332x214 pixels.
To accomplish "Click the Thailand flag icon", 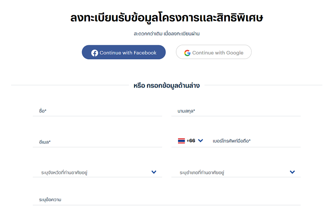I will [x=181, y=141].
